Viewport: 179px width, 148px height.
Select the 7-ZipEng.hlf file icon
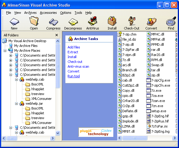(149, 116)
